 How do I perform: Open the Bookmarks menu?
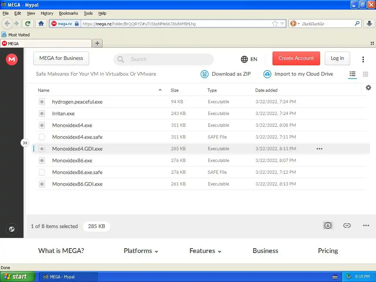pyautogui.click(x=68, y=13)
